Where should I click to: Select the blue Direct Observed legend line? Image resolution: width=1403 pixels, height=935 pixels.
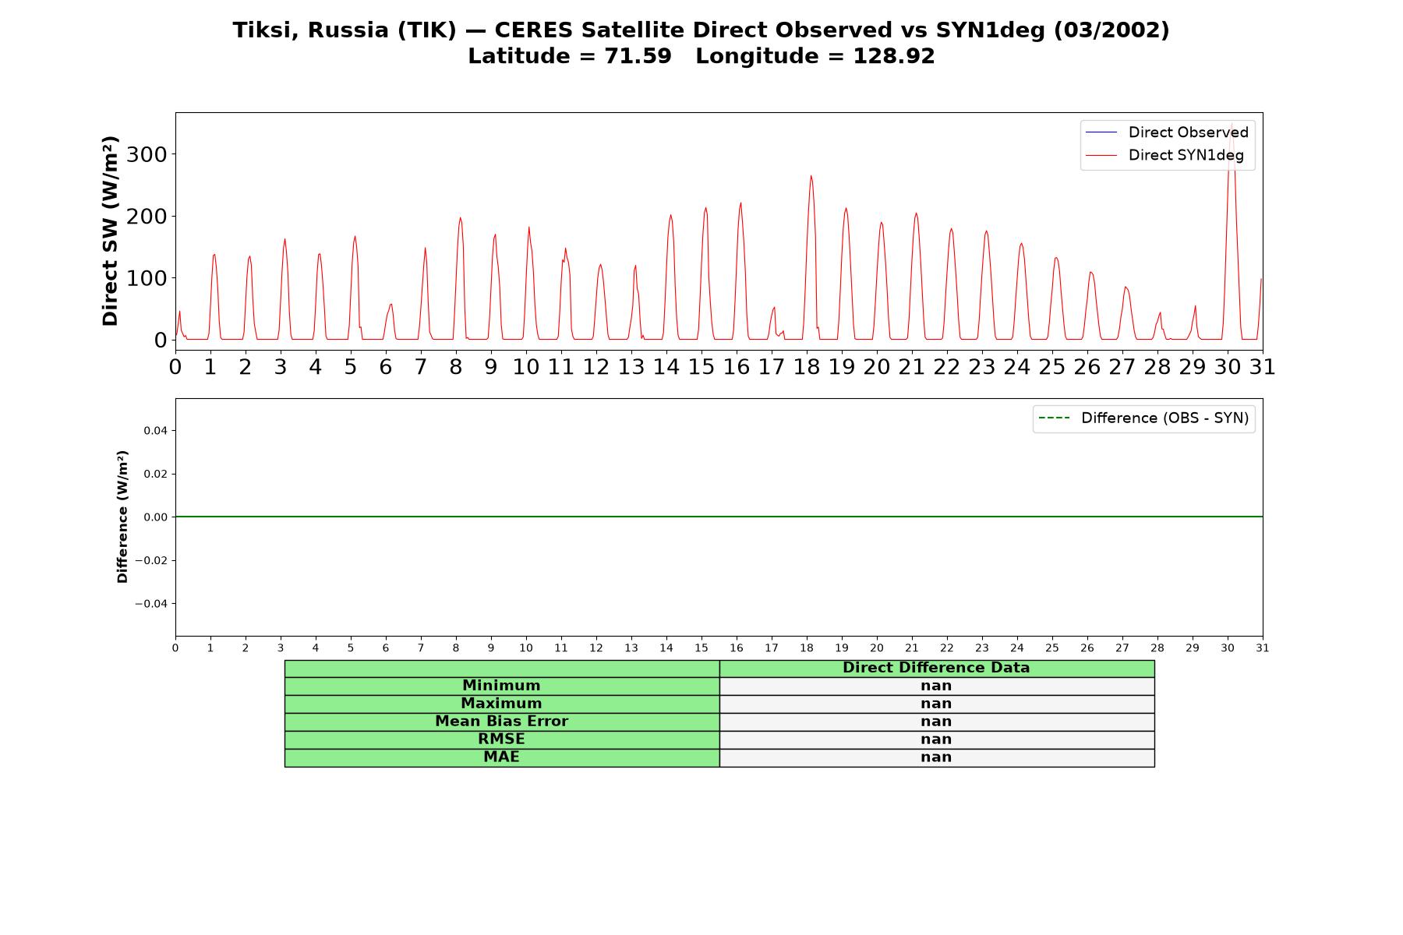pos(1101,132)
